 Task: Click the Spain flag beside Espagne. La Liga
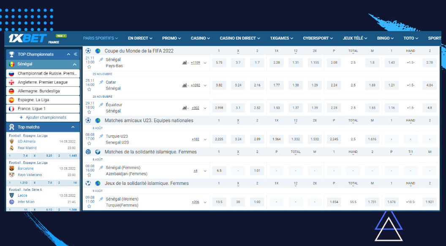[11, 100]
